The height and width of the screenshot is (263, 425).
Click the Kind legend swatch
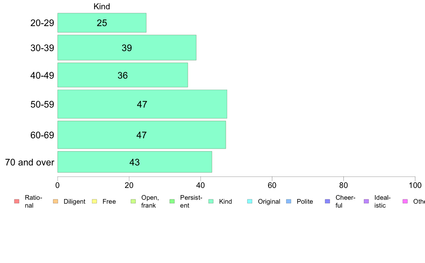[x=211, y=201]
